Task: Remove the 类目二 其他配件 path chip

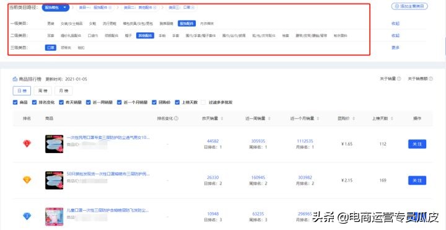Action: [155, 7]
